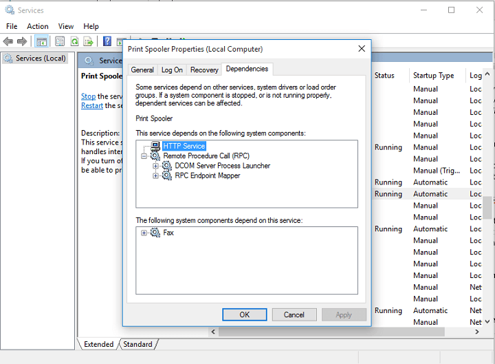
Task: Click the blue Help toolbar icon
Action: click(107, 41)
